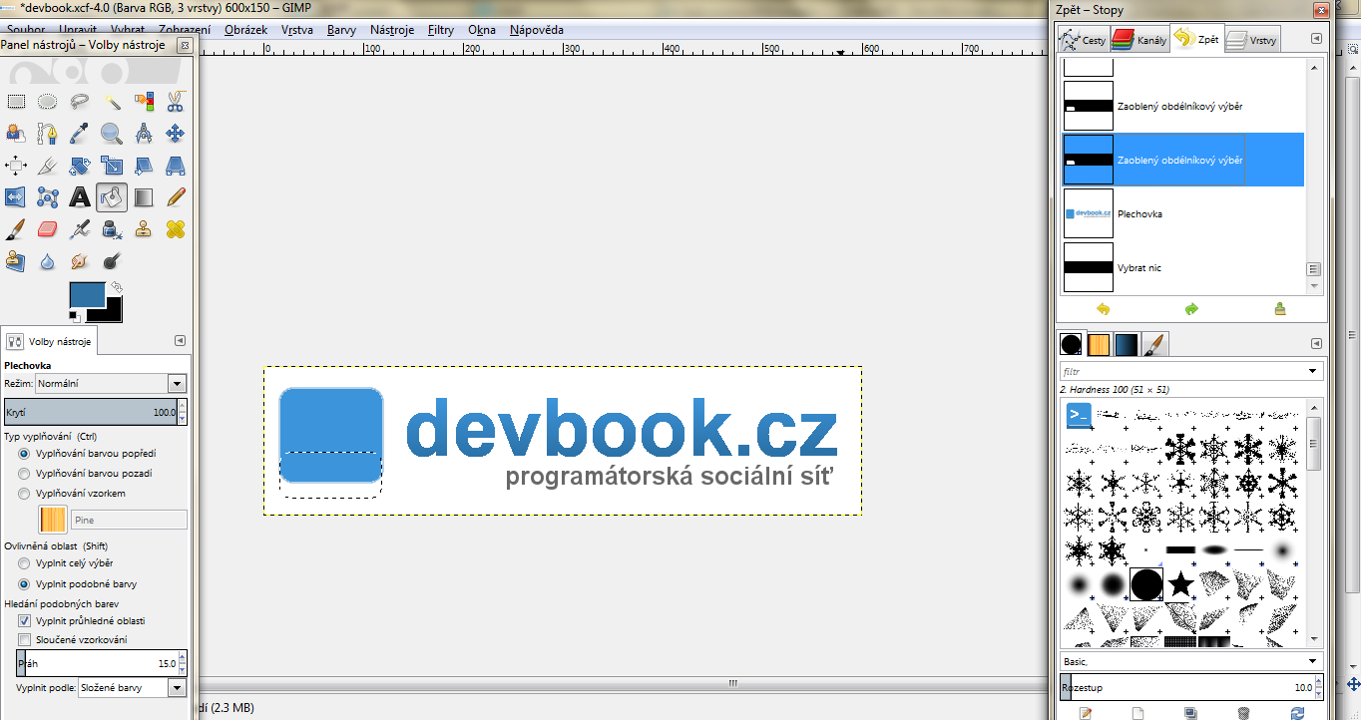The image size is (1361, 720).
Task: Open the Filtry menu
Action: tap(441, 30)
